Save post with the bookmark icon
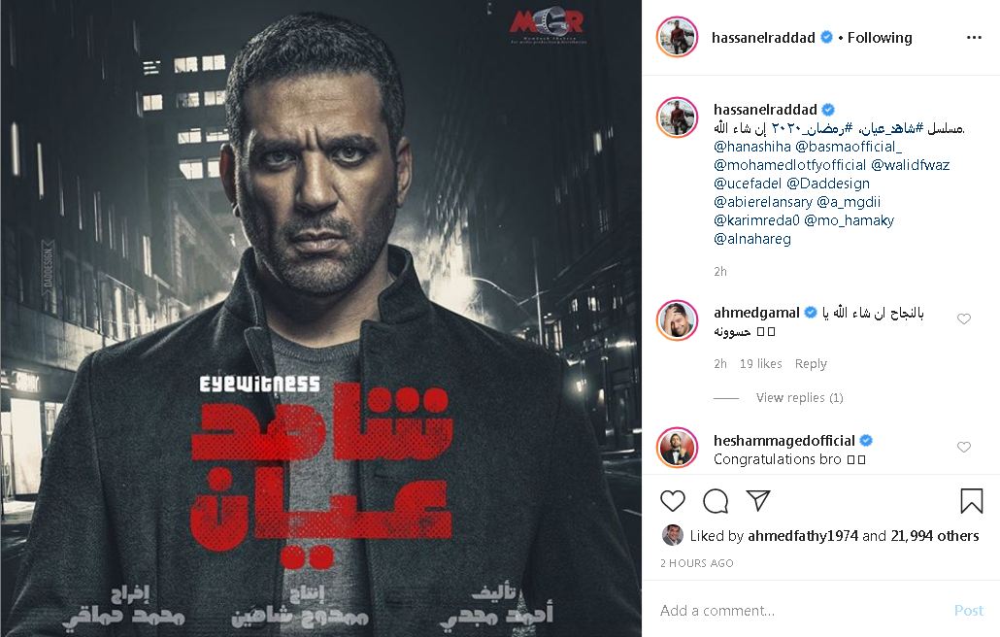The width and height of the screenshot is (1000, 637). (x=971, y=501)
